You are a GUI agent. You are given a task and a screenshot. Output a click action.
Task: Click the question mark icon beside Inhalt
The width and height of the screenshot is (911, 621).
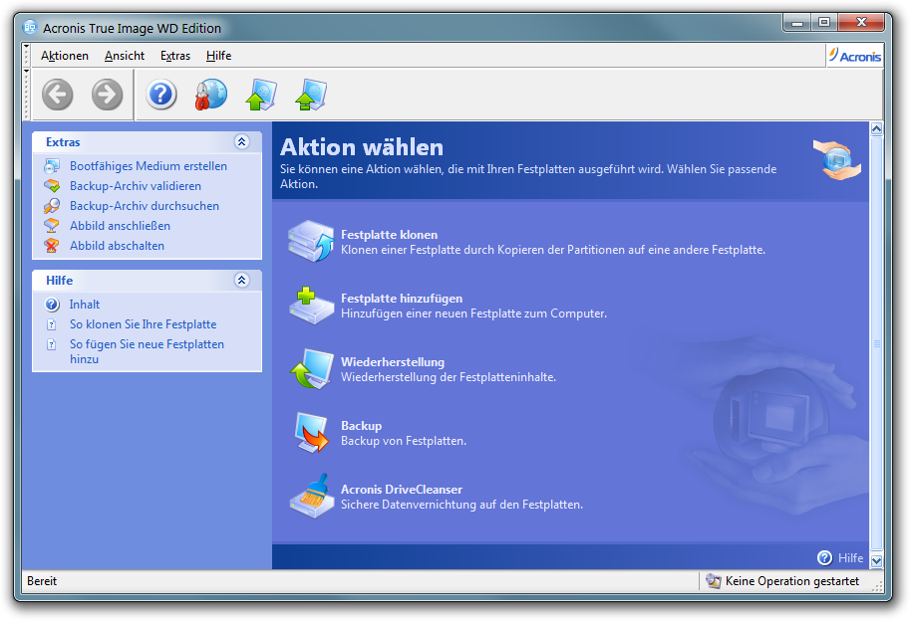tap(52, 305)
